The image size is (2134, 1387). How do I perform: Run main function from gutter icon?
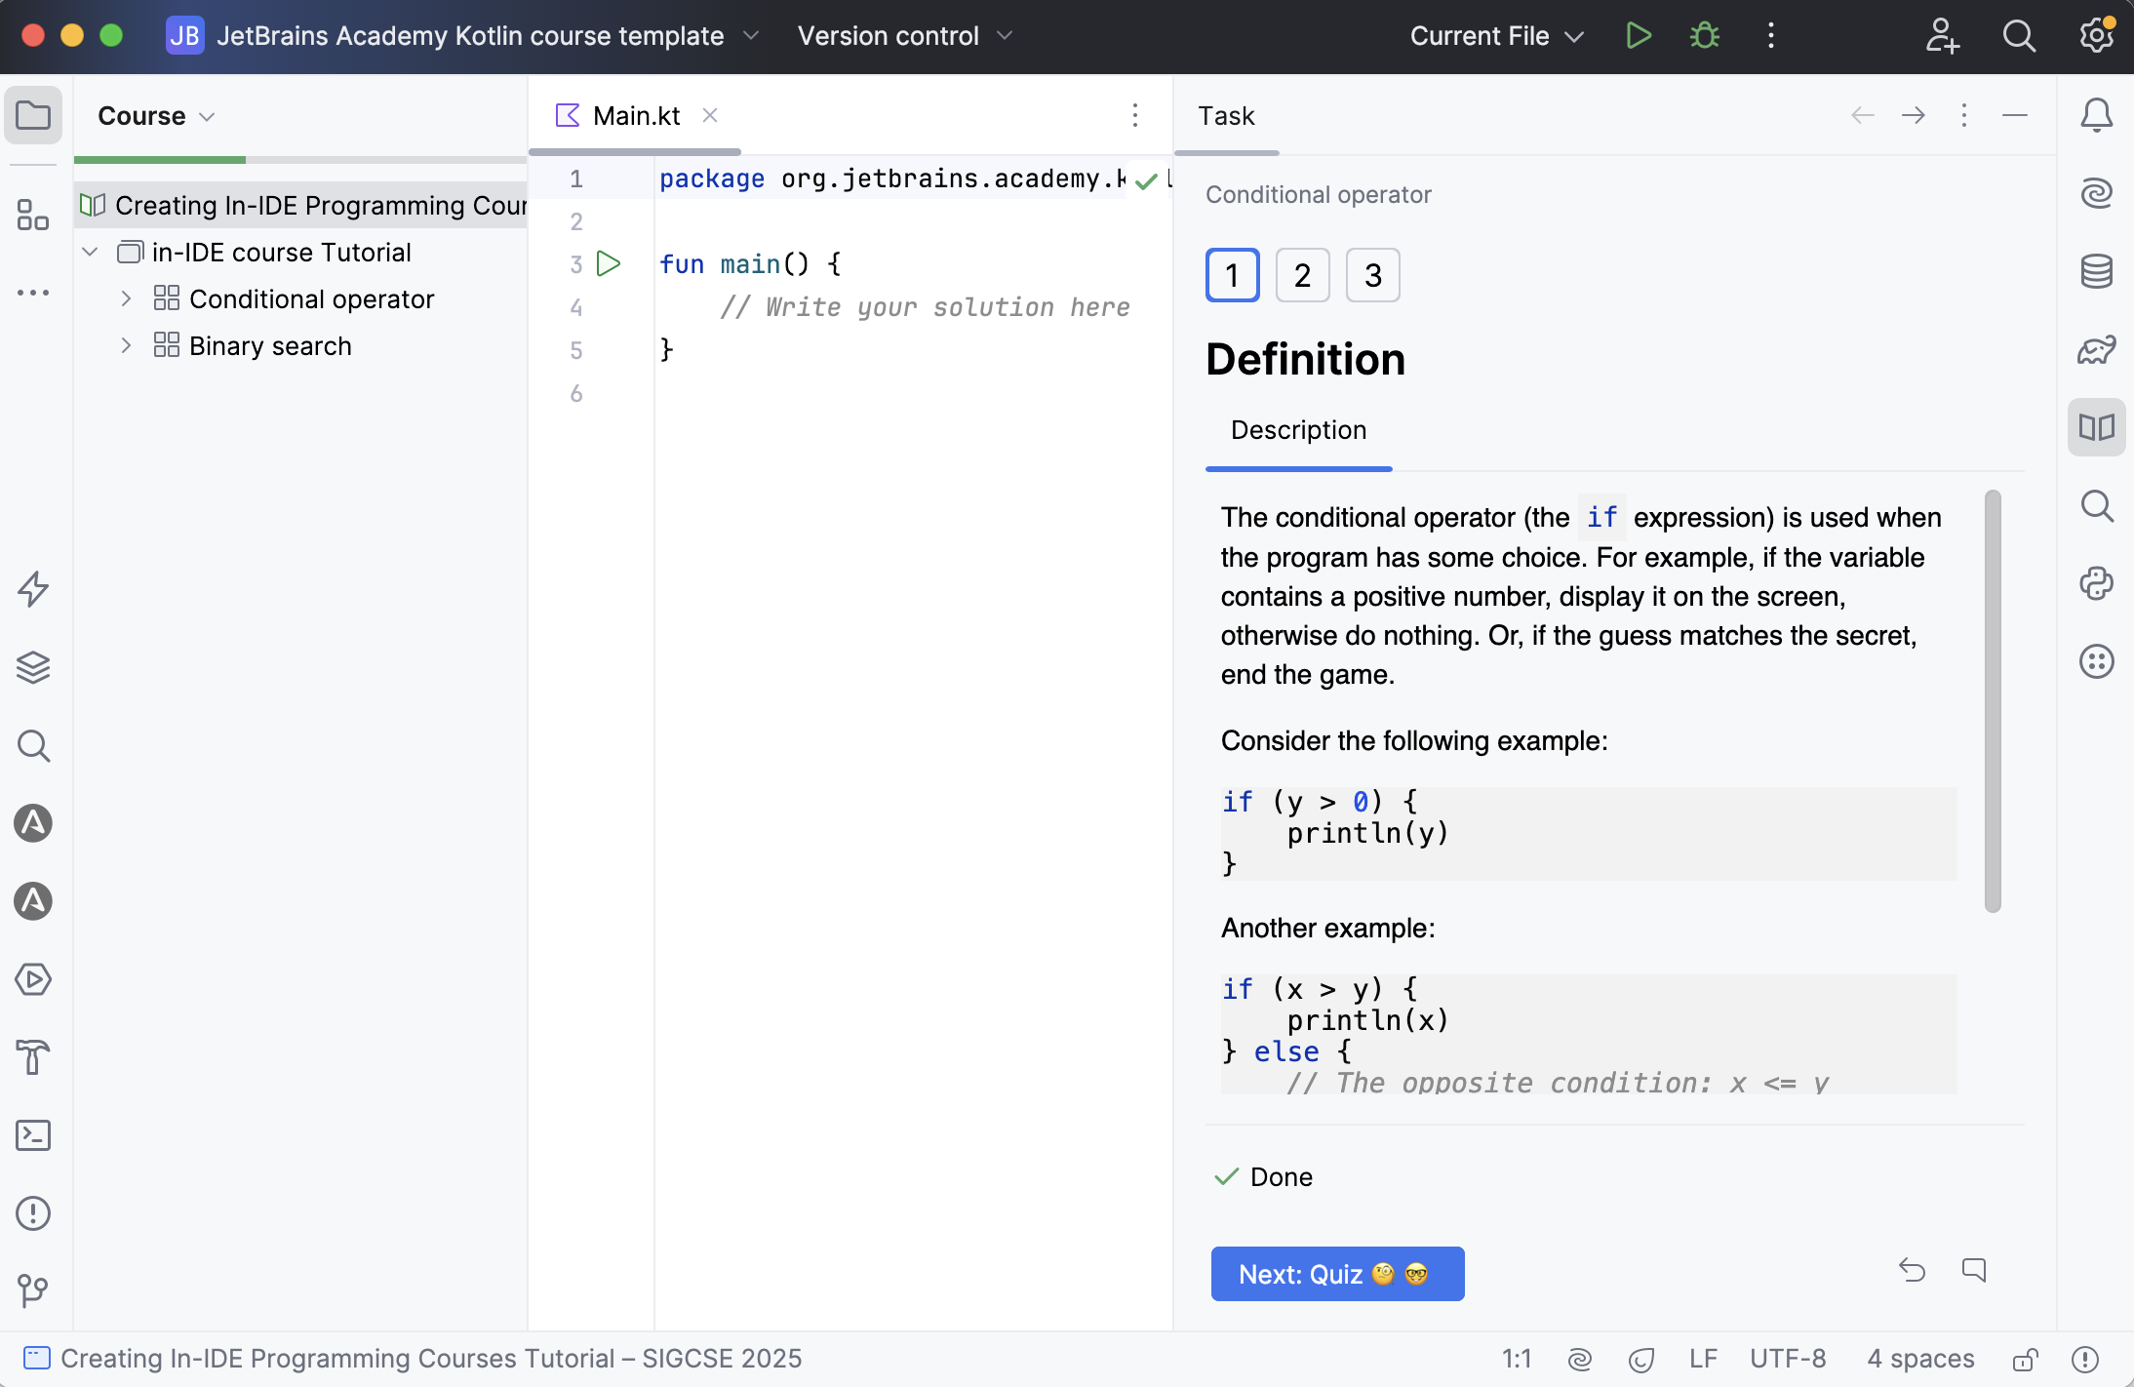point(609,263)
